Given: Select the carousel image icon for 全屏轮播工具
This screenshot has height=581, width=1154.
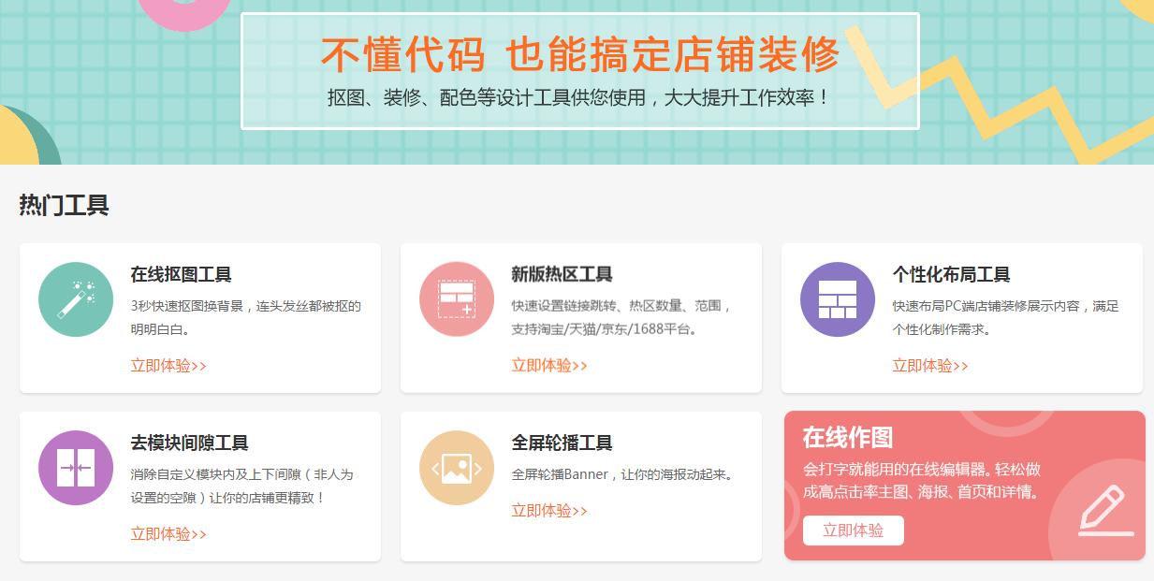Looking at the screenshot, I should pyautogui.click(x=456, y=467).
